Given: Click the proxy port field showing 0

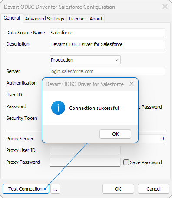Looking at the screenshot, I should click(152, 139).
